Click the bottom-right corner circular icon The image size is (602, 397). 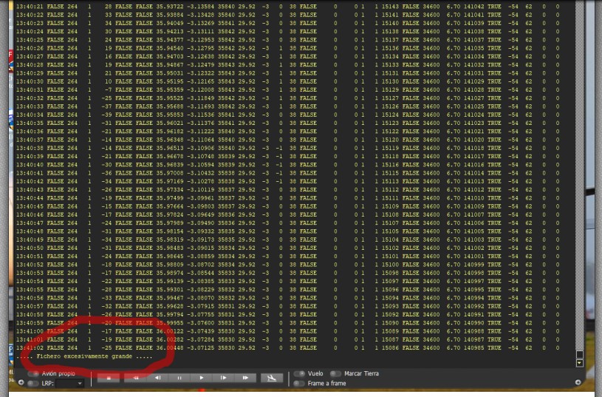tap(578, 382)
